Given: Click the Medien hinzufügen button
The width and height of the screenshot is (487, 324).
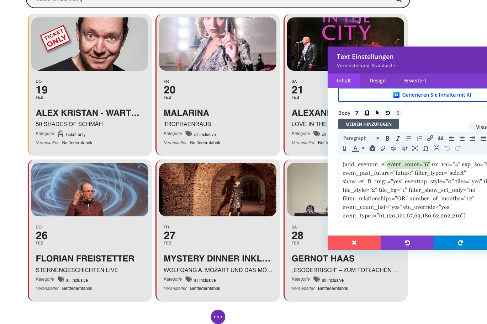Looking at the screenshot, I should pyautogui.click(x=368, y=124).
